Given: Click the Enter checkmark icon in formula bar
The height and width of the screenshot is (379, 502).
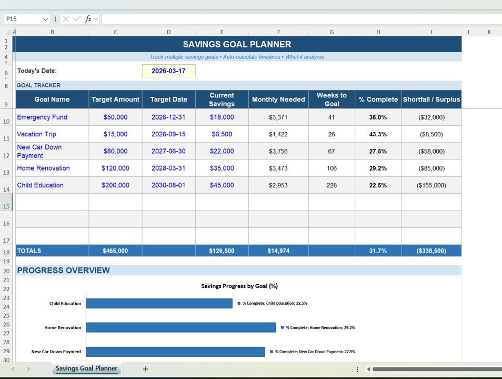Looking at the screenshot, I should (77, 18).
